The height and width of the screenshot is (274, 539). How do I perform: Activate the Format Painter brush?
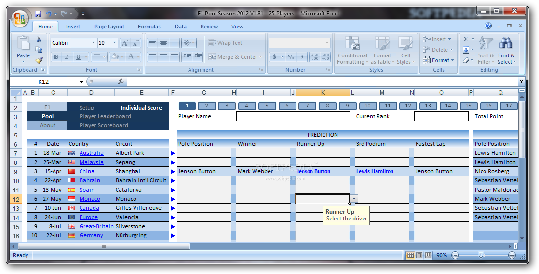pyautogui.click(x=39, y=60)
